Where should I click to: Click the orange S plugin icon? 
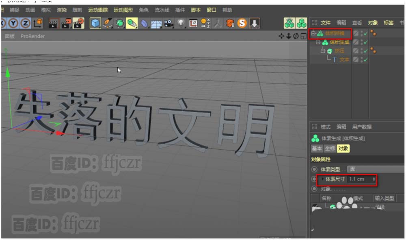coord(242,24)
